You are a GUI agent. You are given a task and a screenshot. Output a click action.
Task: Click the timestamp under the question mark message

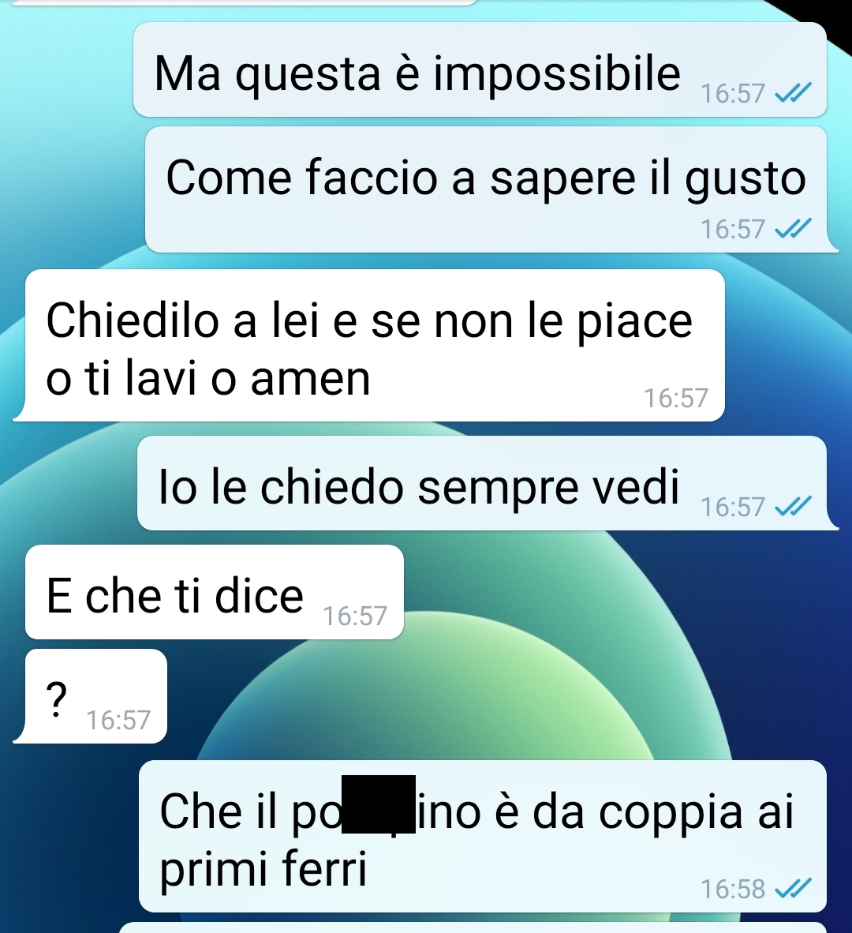(x=118, y=720)
